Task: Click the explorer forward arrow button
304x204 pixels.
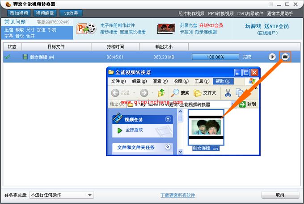Action: coord(144,93)
